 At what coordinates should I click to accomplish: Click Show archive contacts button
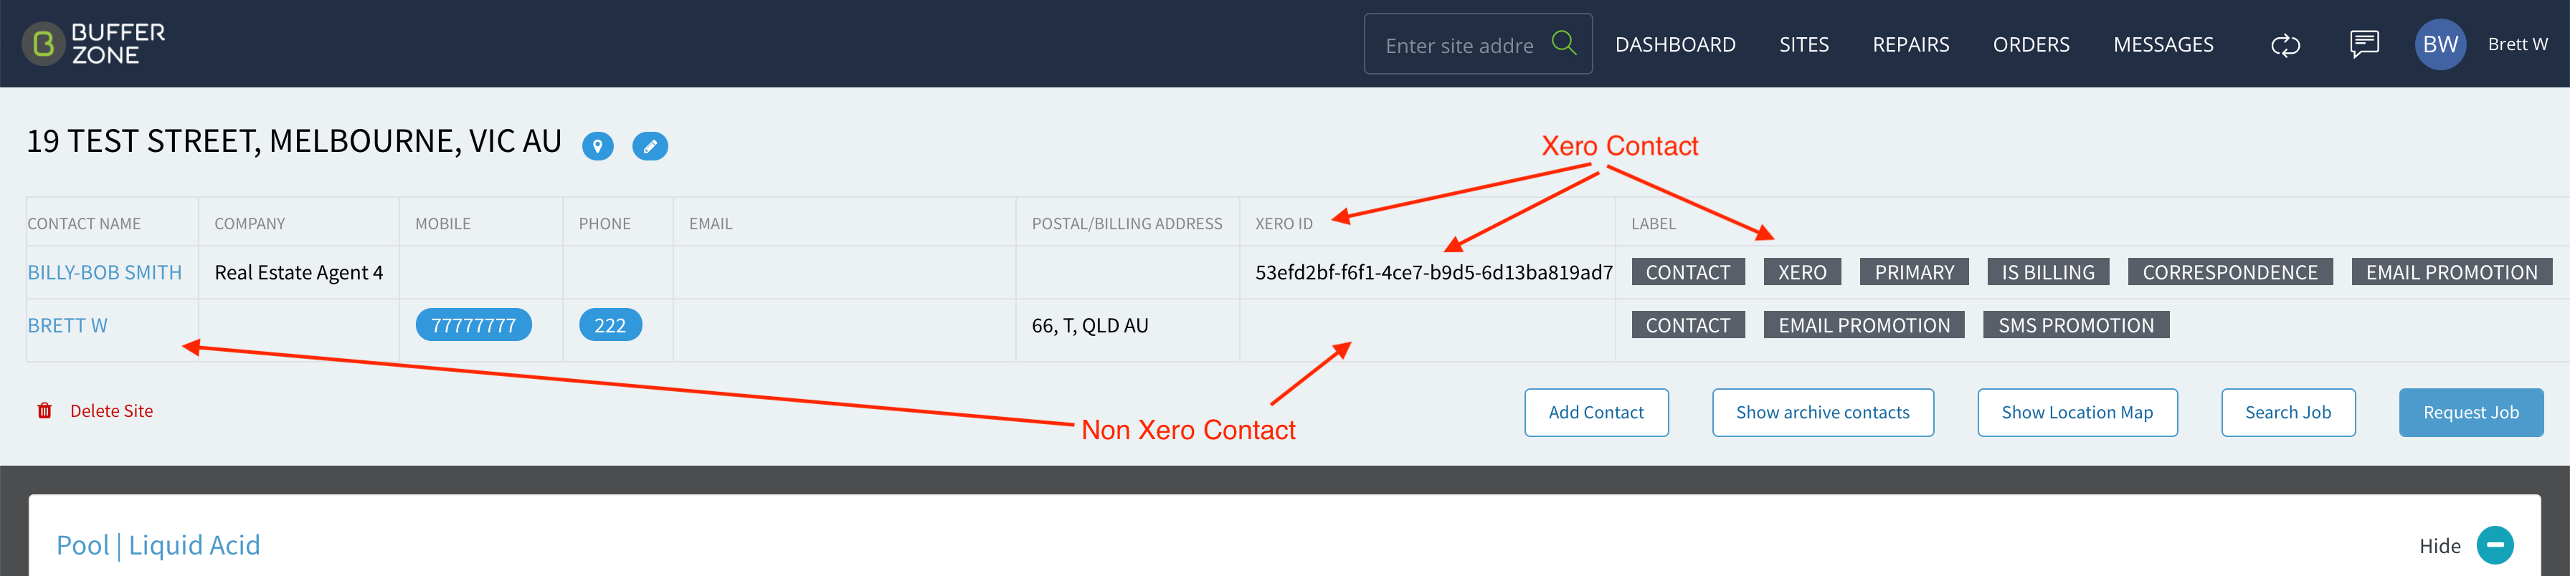pyautogui.click(x=1822, y=413)
